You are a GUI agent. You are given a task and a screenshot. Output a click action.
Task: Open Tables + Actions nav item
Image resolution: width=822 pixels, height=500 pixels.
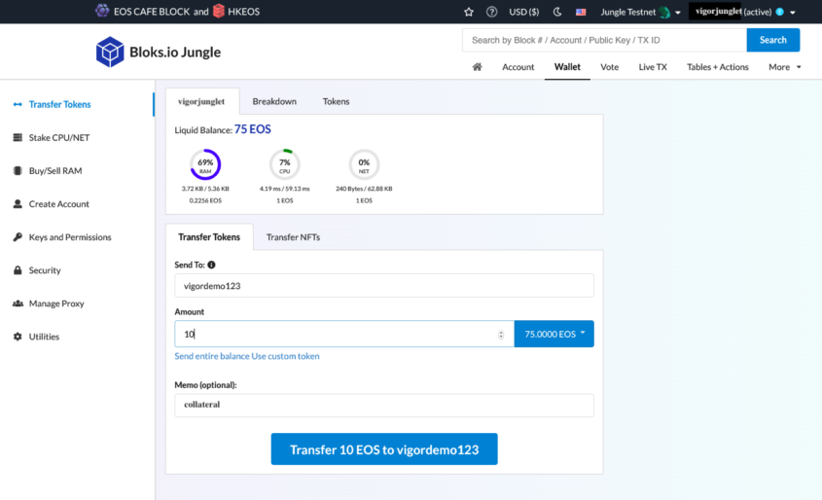click(718, 66)
